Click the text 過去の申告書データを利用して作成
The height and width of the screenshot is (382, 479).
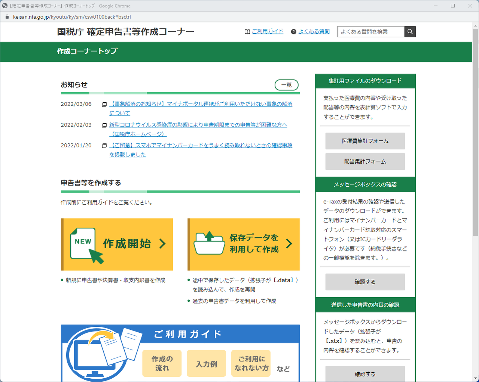pos(235,301)
